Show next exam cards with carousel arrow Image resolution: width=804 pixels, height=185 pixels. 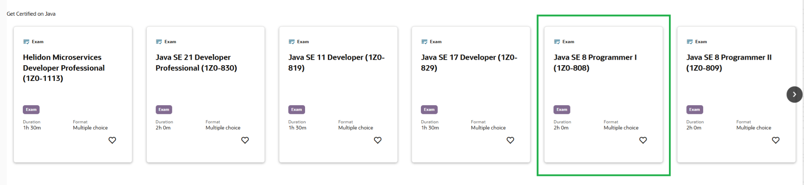[x=794, y=94]
